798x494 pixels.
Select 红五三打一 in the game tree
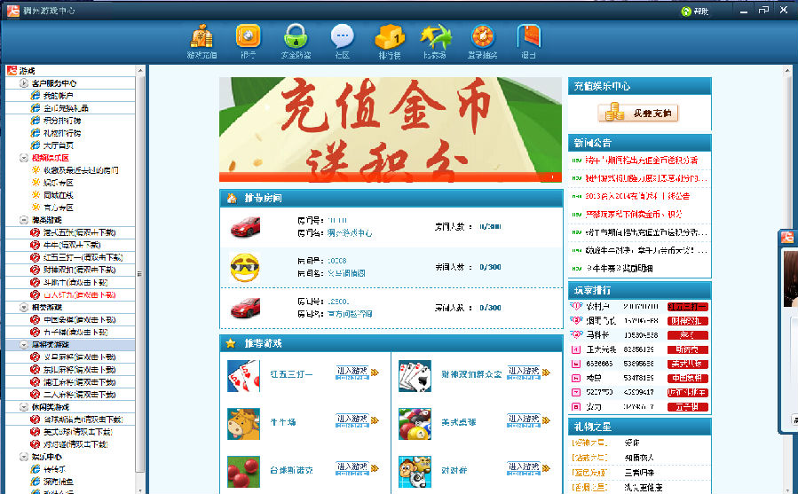point(83,257)
